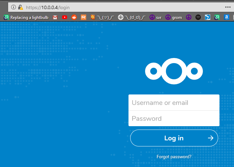
Task: Open the Gmail bookmark icon
Action: tap(55, 18)
